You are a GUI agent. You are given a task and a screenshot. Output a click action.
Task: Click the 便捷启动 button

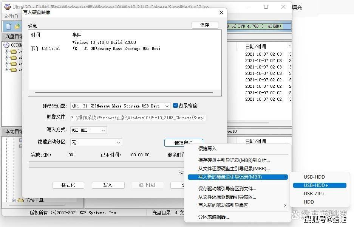pyautogui.click(x=184, y=142)
